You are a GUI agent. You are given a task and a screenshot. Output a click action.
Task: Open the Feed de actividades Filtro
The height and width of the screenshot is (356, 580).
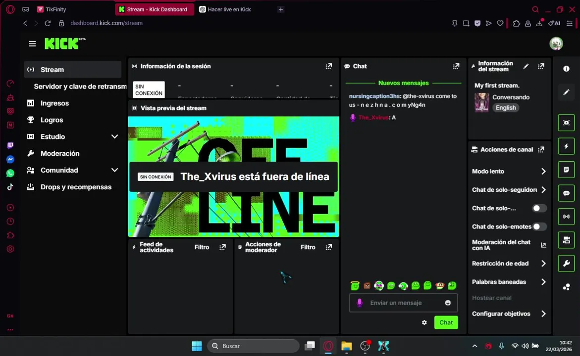coord(202,247)
